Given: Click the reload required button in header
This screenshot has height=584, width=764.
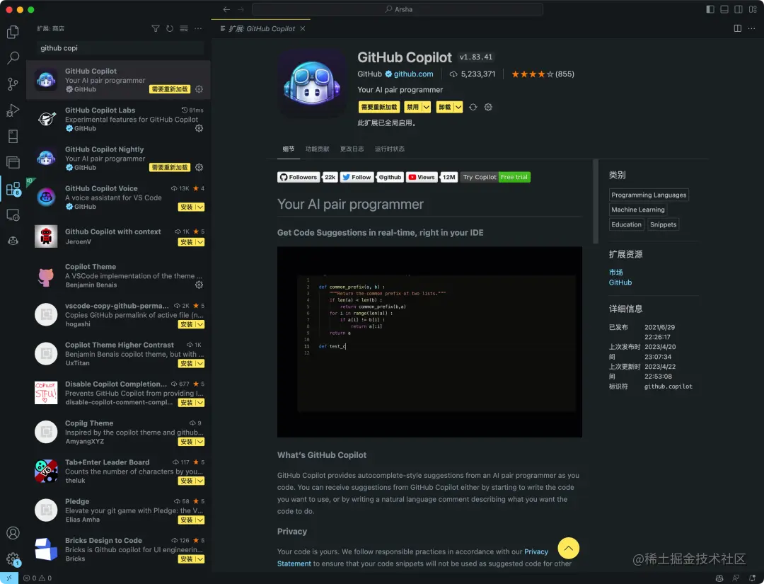Looking at the screenshot, I should point(379,108).
